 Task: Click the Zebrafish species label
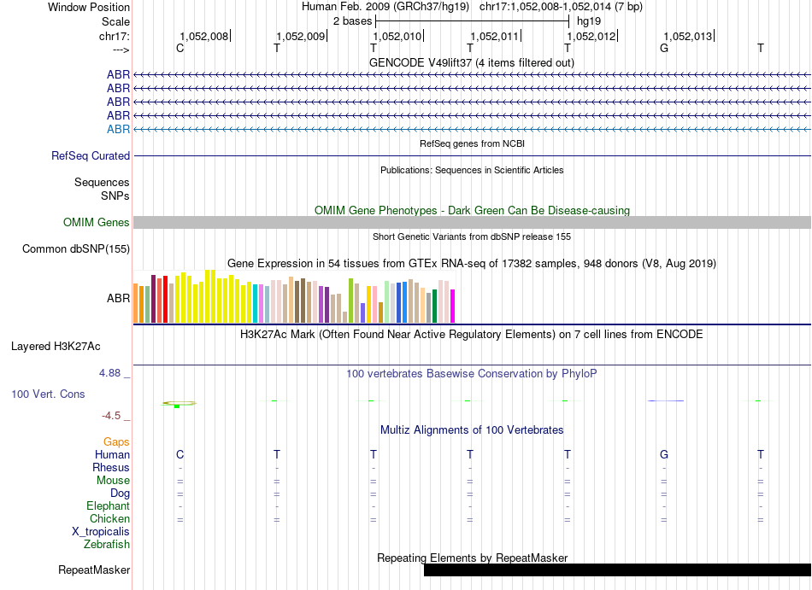pyautogui.click(x=107, y=545)
